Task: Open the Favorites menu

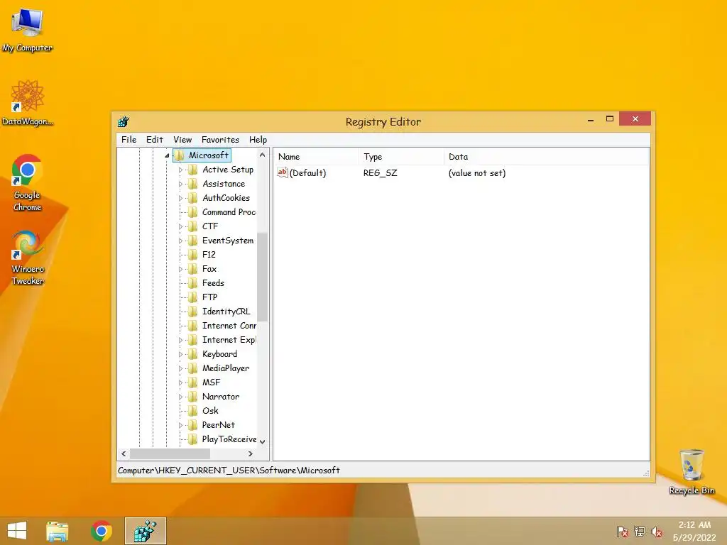Action: 220,140
